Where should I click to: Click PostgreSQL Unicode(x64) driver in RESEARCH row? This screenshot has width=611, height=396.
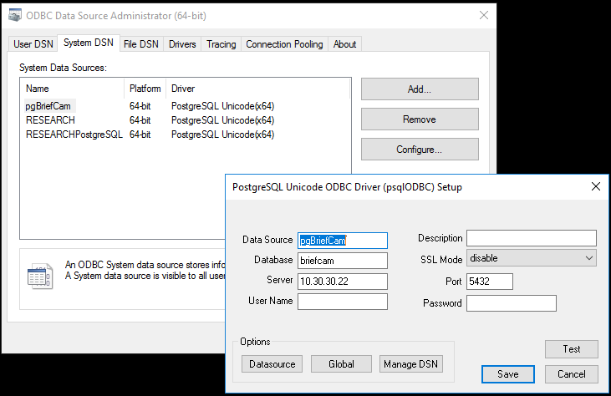[x=223, y=120]
